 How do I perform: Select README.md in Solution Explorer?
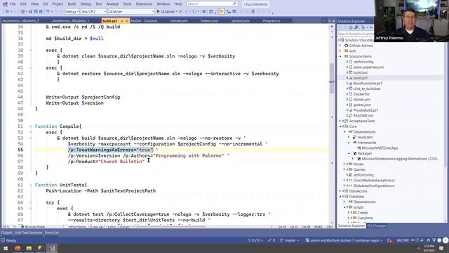pyautogui.click(x=363, y=115)
